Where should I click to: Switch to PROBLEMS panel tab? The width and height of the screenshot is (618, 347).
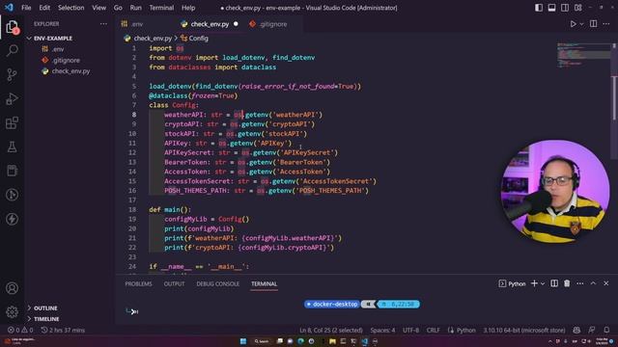138,283
